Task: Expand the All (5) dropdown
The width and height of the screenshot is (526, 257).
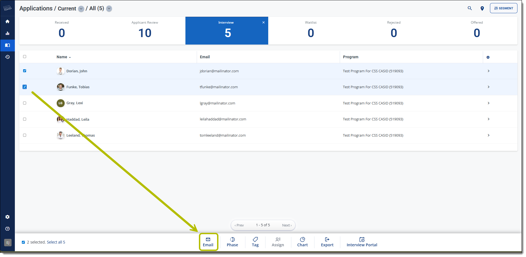Action: [x=109, y=9]
